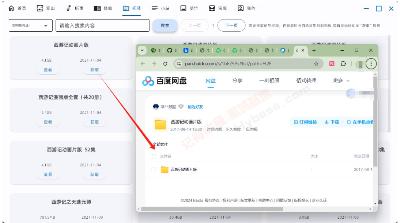Click the large folder icon in share header
400x223 pixels.
tap(160, 125)
